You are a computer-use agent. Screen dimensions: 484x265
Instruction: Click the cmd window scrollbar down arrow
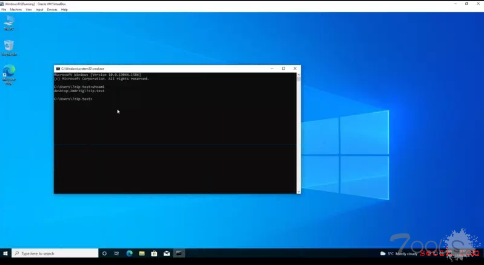298,191
